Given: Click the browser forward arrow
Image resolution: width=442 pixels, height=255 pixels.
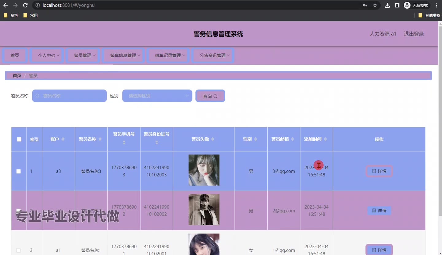Looking at the screenshot, I should pyautogui.click(x=15, y=5).
